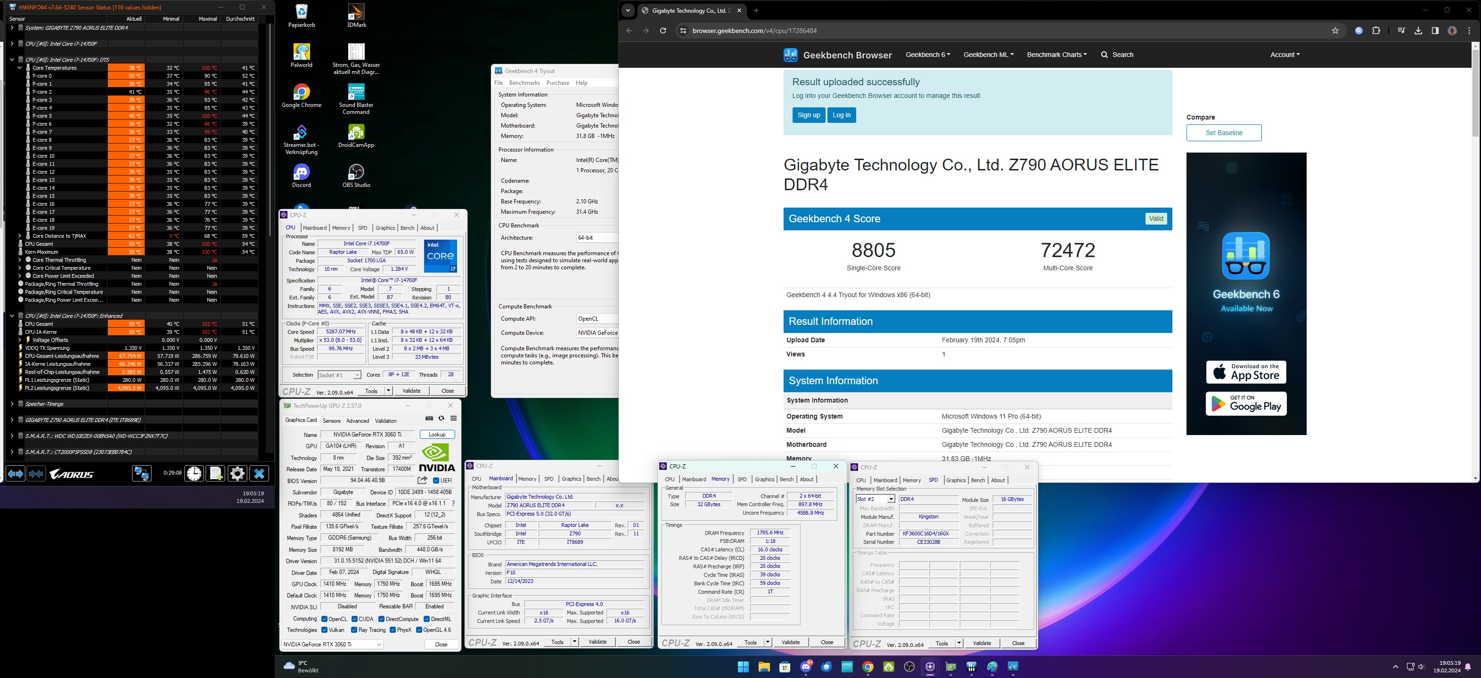The height and width of the screenshot is (678, 1481).
Task: Toggle OpenCL checkbox in GPU-Z
Action: point(324,619)
